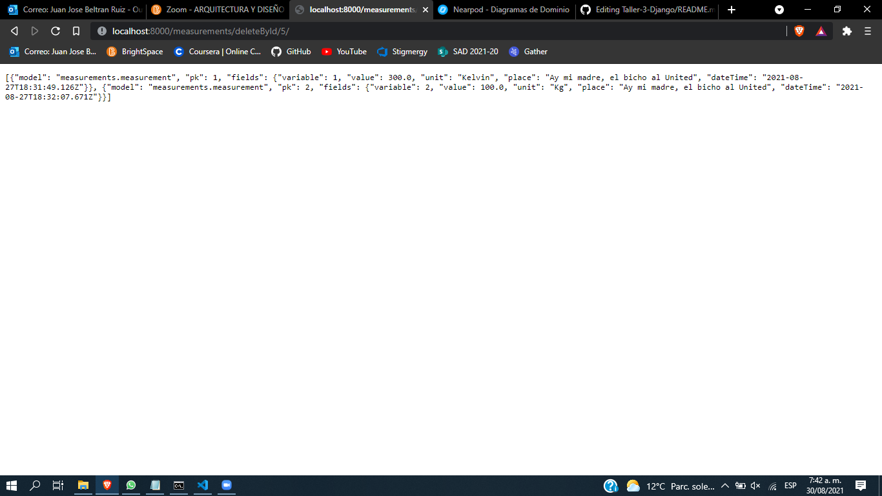
Task: Open the Zoom app from the taskbar
Action: [x=227, y=485]
